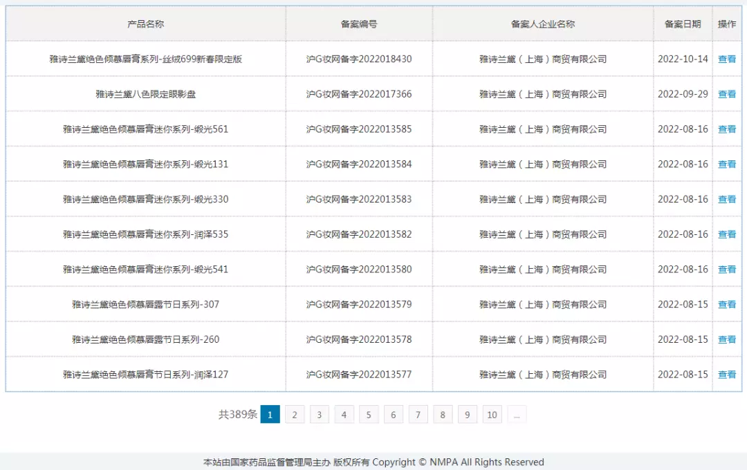747x470 pixels.
Task: Click 共389条 total count text
Action: click(x=238, y=414)
